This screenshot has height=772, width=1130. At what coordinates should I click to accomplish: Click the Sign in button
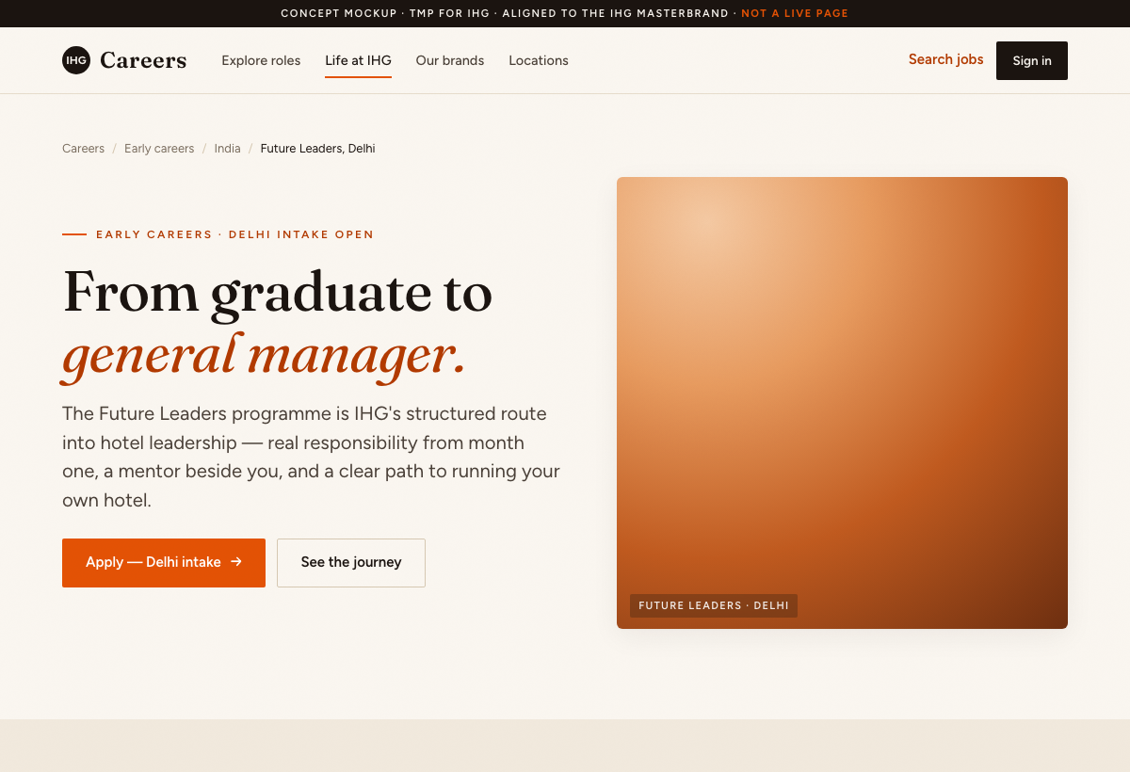pos(1032,60)
